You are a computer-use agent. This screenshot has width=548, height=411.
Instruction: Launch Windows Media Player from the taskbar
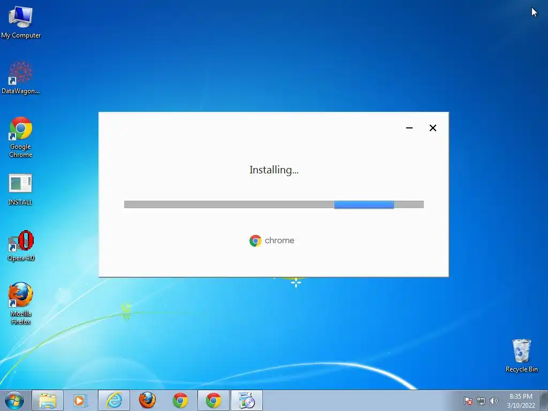pyautogui.click(x=80, y=400)
